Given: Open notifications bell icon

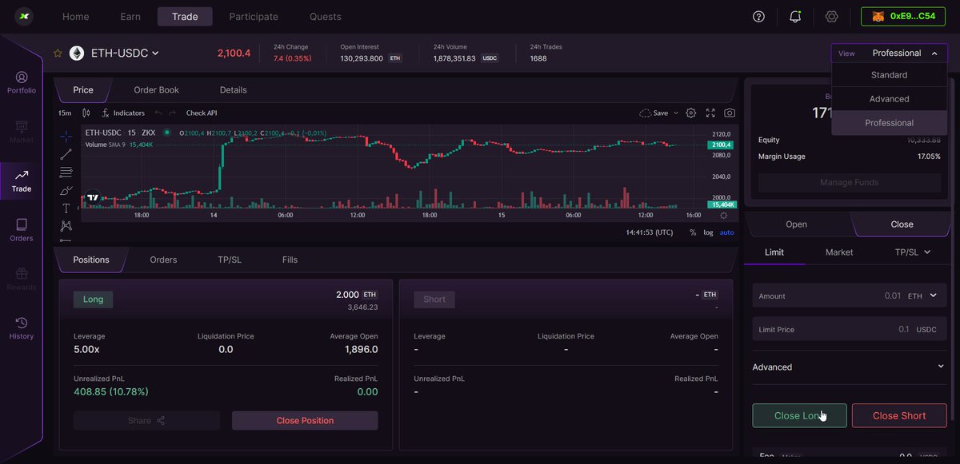Looking at the screenshot, I should (x=795, y=17).
